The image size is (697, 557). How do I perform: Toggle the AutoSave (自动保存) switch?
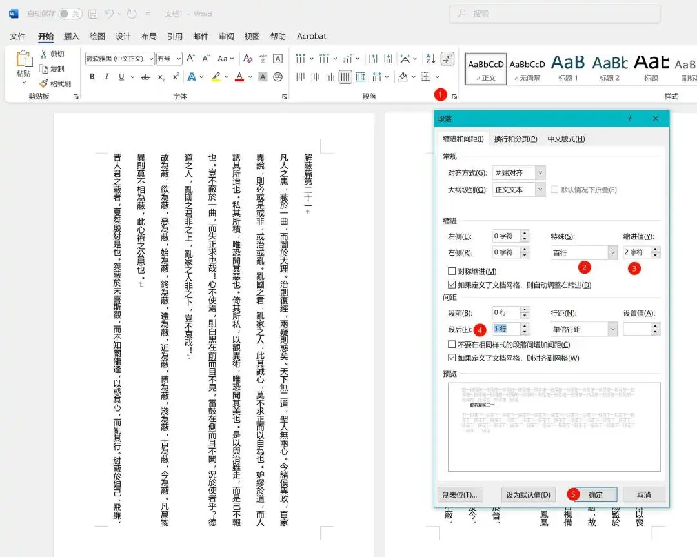(70, 14)
